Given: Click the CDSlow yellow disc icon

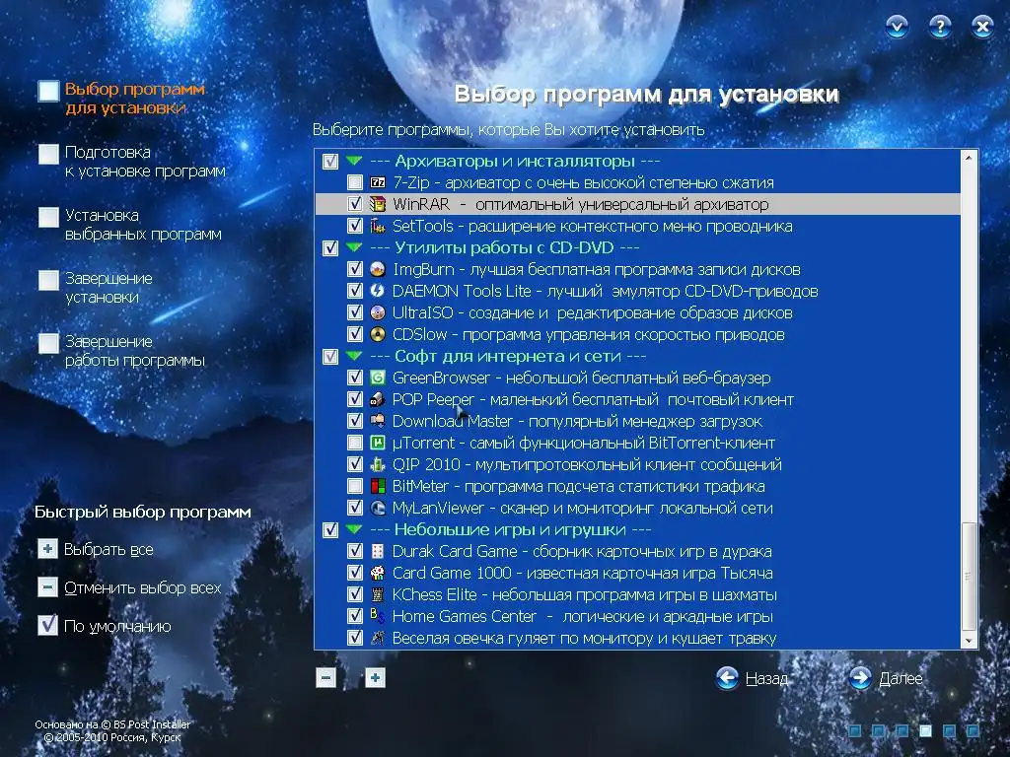Looking at the screenshot, I should (x=378, y=334).
